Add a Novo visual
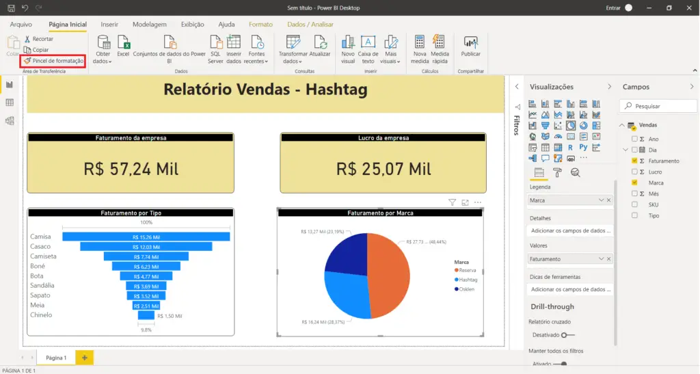Screen dimensions: 700x374 tap(348, 49)
